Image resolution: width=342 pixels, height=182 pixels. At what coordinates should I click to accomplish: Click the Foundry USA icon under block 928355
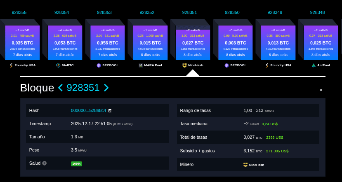click(12, 65)
